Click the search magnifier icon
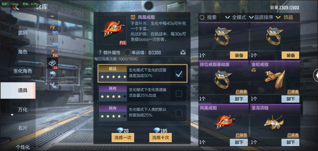 coord(202,17)
